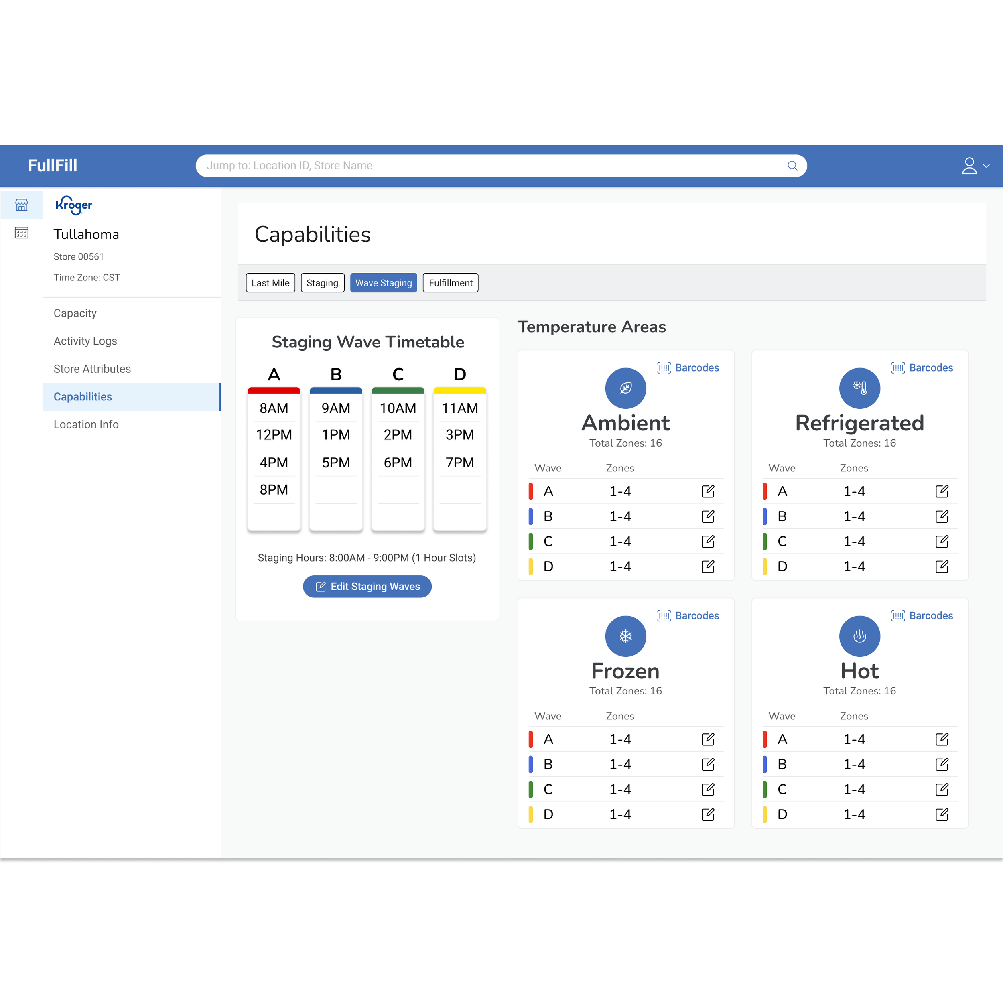This screenshot has height=1003, width=1003.
Task: Click the Kroger logo
Action: [x=74, y=205]
